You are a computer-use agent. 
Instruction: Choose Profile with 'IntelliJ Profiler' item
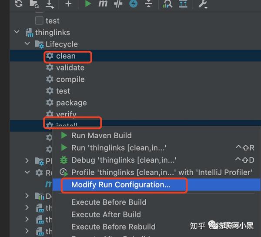[x=157, y=173]
